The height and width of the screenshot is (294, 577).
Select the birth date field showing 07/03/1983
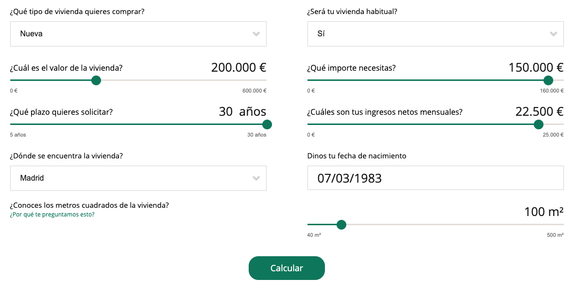pos(435,178)
